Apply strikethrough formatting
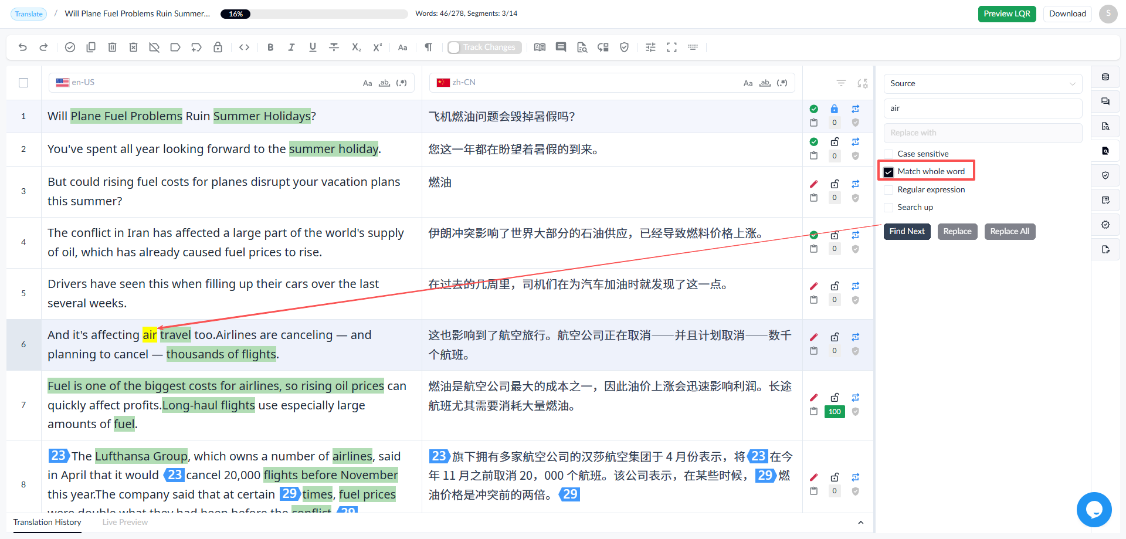Screen dimensions: 1126x539 tap(334, 48)
